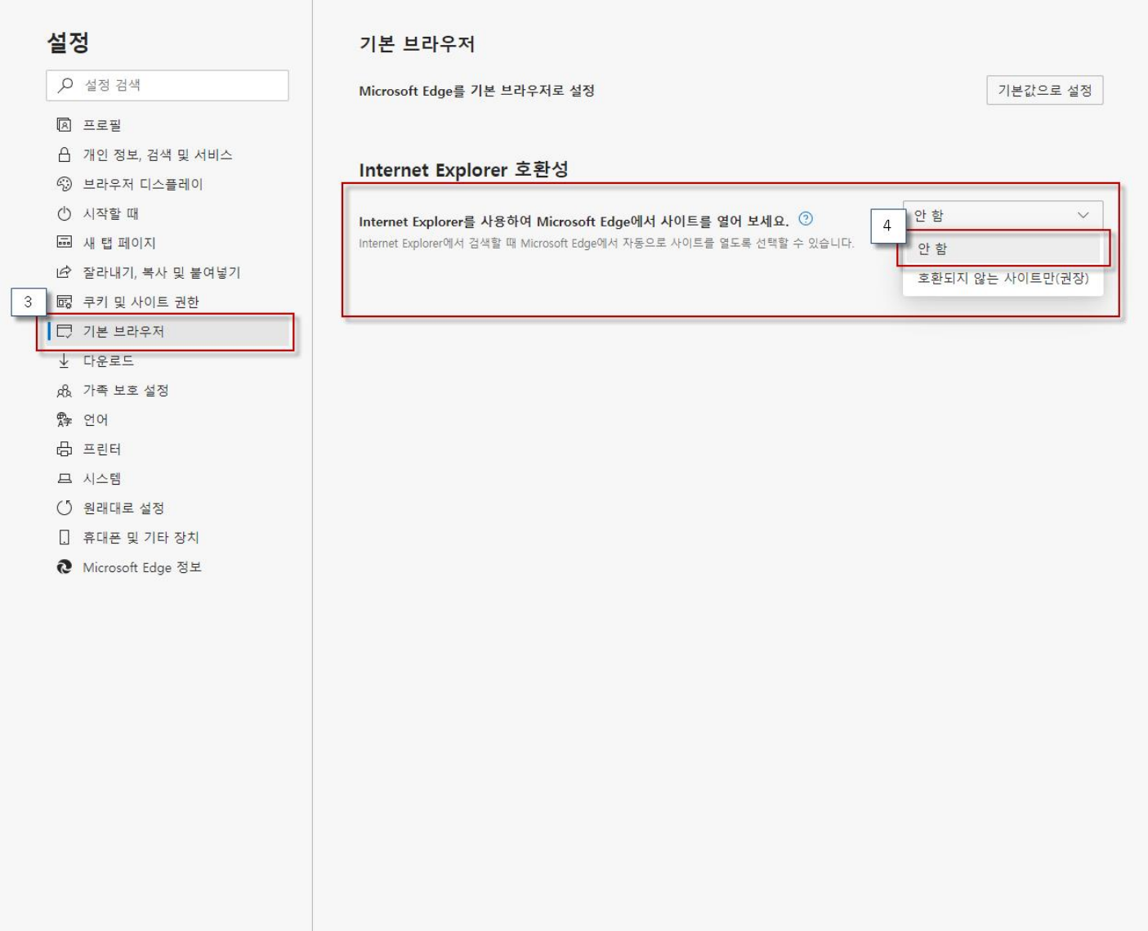The height and width of the screenshot is (931, 1148).
Task: Click the magnifier icon in 설정 검색
Action: pyautogui.click(x=65, y=85)
